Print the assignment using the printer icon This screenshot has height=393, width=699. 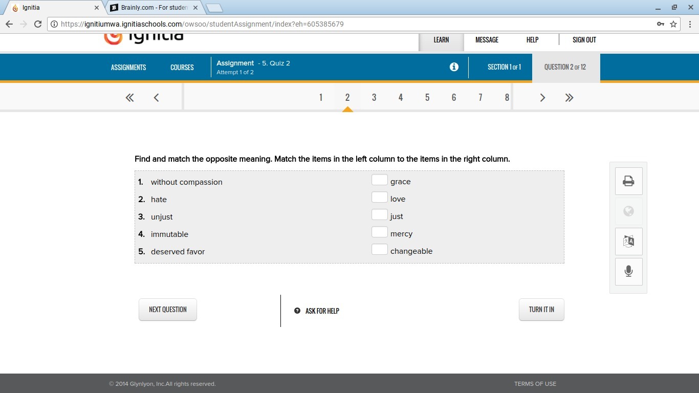coord(628,181)
